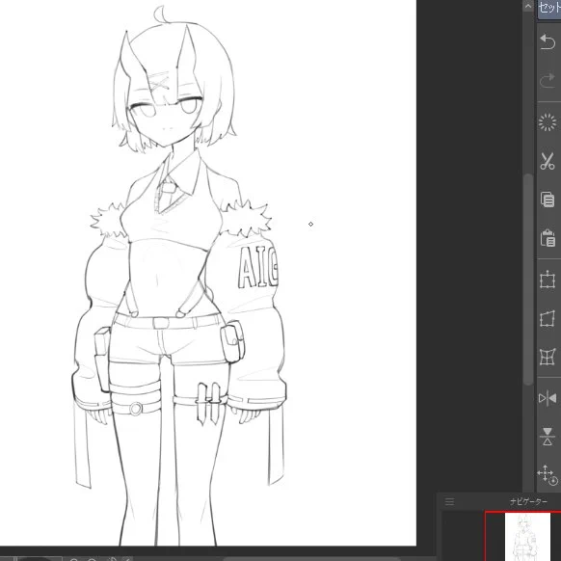Click the Flip Vertical icon
This screenshot has width=561, height=561.
click(548, 437)
